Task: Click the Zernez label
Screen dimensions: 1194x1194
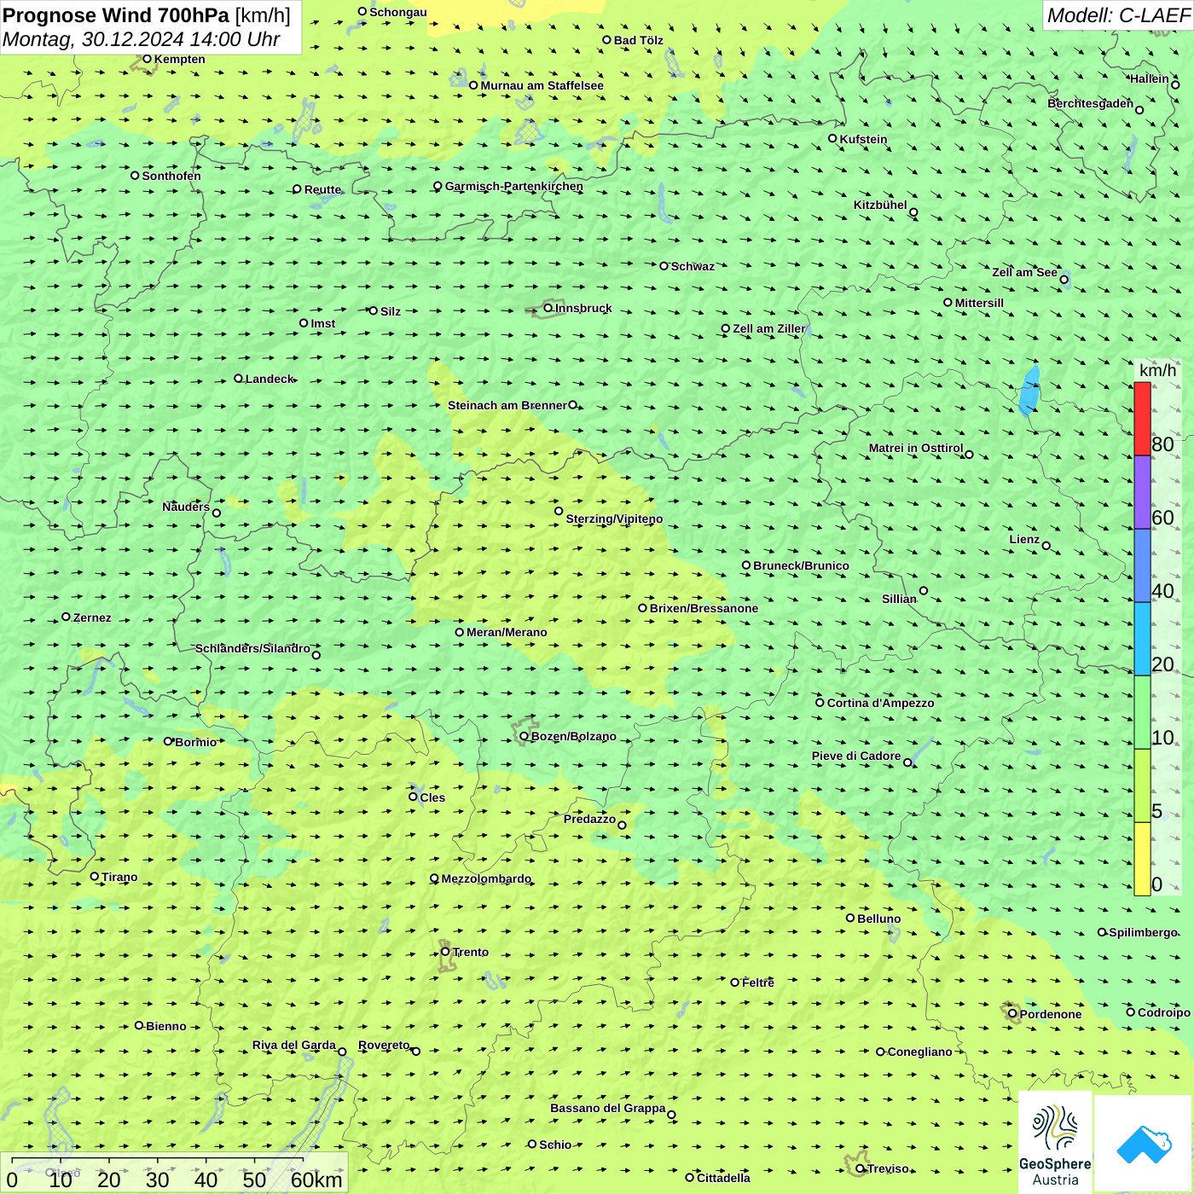Action: coord(92,617)
